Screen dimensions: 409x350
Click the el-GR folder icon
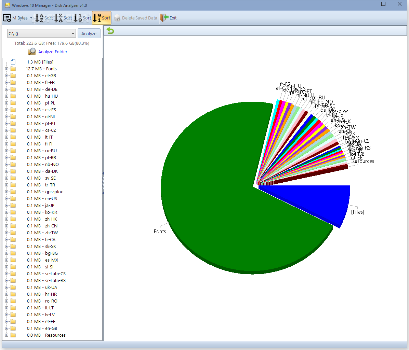coord(13,75)
